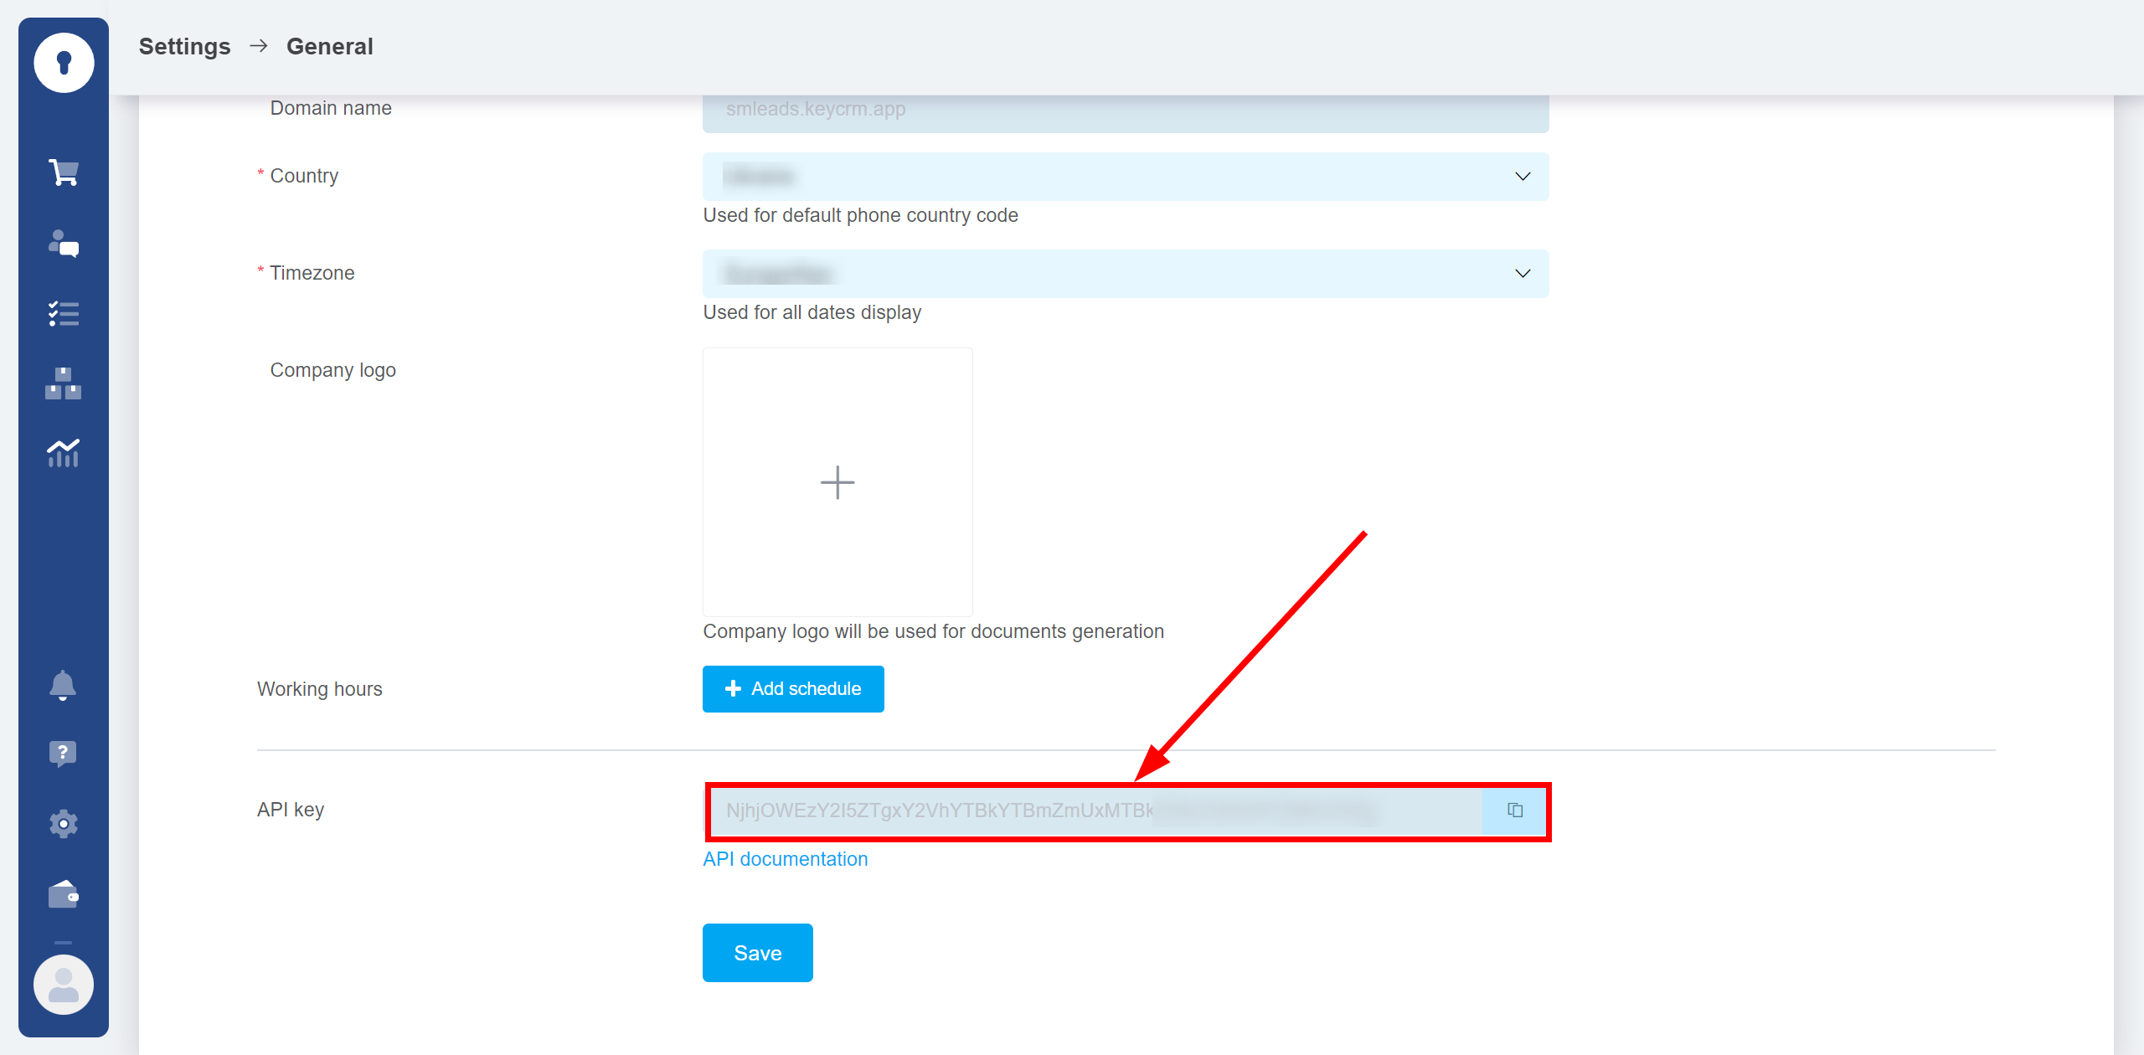Open the notifications bell icon
This screenshot has height=1055, width=2144.
coord(63,686)
